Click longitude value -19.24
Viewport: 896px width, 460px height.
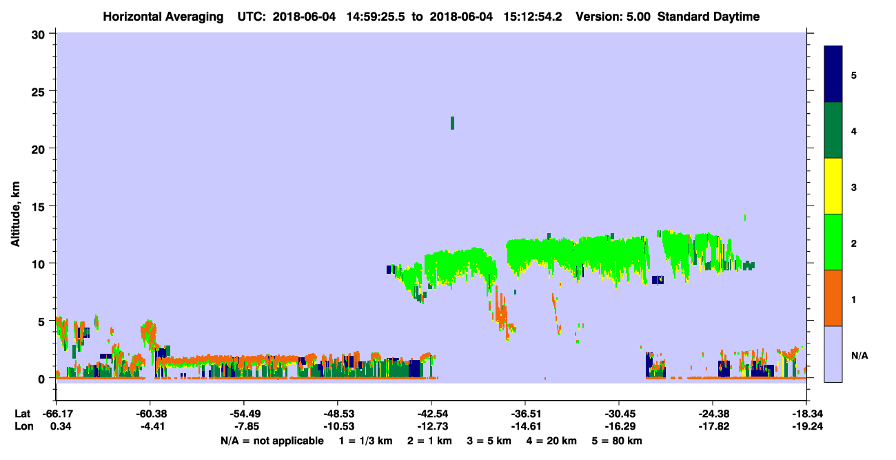[806, 426]
